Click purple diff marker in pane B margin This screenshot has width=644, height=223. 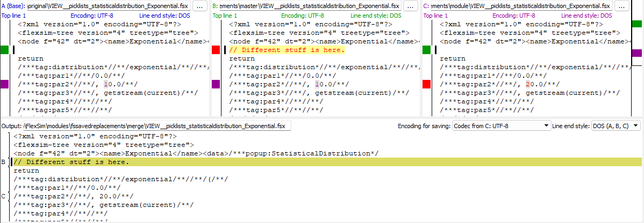(x=216, y=84)
